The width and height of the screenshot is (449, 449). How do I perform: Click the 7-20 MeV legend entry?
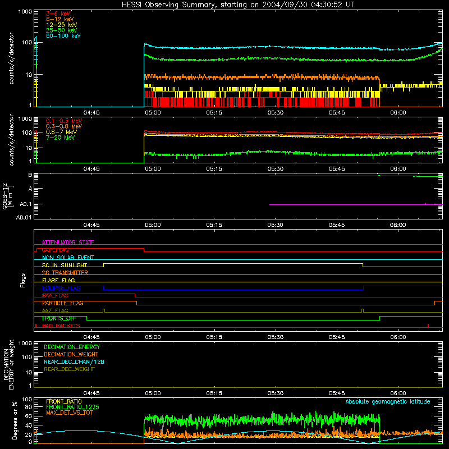coord(60,138)
